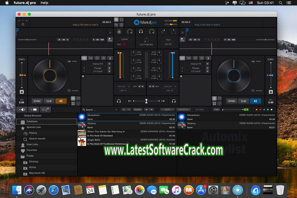Click the Search input field
This screenshot has width=297, height=198.
(x=100, y=110)
